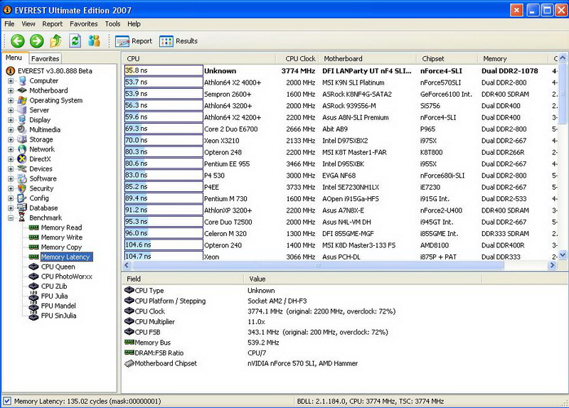This screenshot has height=408, width=569.
Task: Sort by the Memory column header
Action: coord(512,58)
